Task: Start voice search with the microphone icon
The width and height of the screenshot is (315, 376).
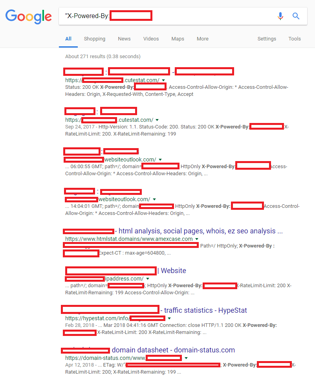Action: point(280,16)
